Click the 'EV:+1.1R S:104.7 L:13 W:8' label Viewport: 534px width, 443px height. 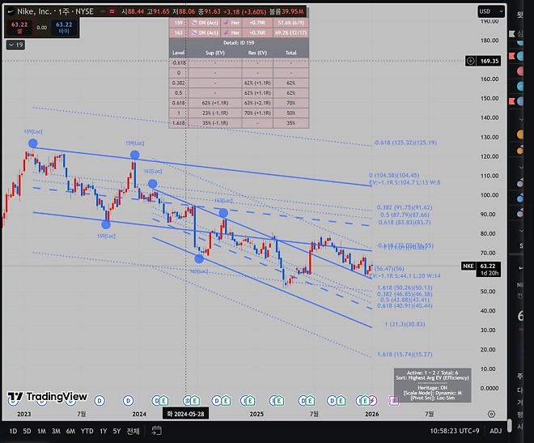pos(405,183)
